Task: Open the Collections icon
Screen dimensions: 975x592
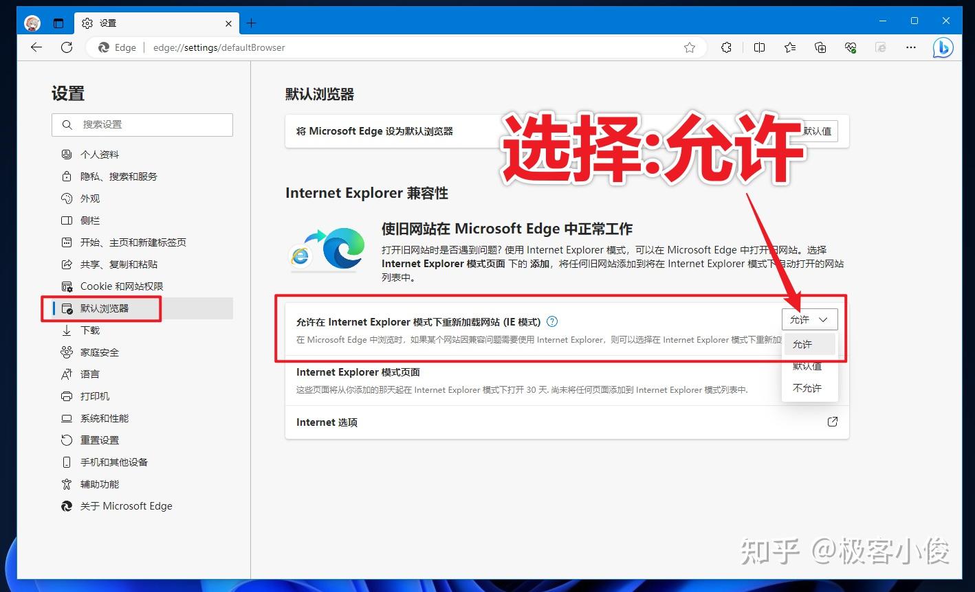Action: point(820,47)
